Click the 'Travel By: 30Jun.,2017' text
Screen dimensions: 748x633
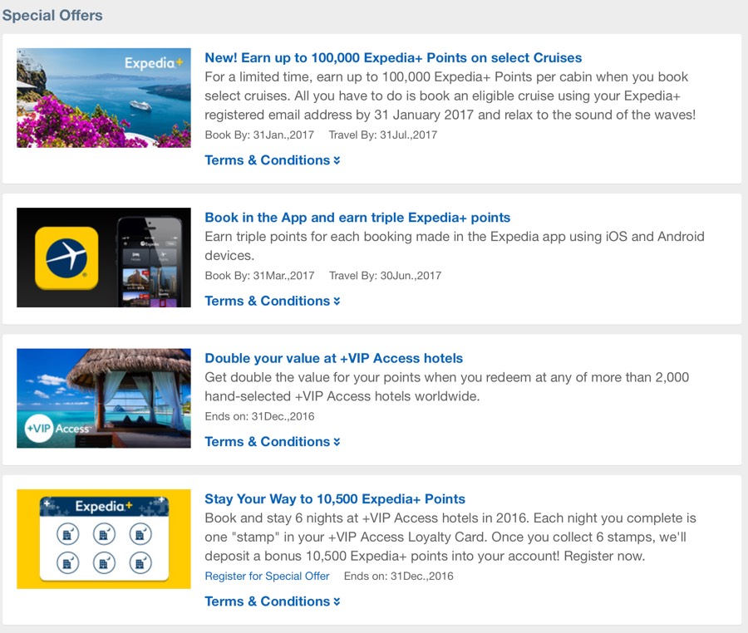(385, 276)
